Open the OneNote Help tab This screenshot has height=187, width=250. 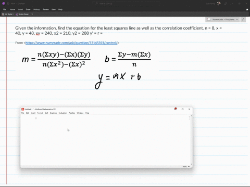(x=60, y=9)
